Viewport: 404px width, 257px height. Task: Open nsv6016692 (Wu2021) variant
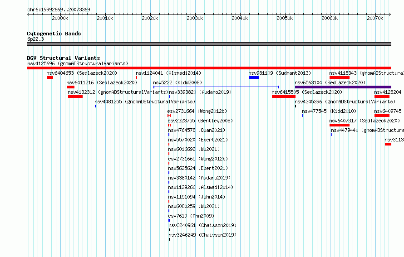[194, 149]
